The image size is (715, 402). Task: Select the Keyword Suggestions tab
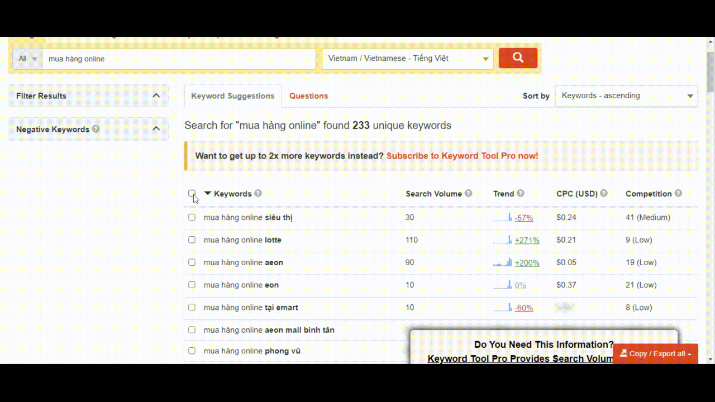(x=233, y=96)
